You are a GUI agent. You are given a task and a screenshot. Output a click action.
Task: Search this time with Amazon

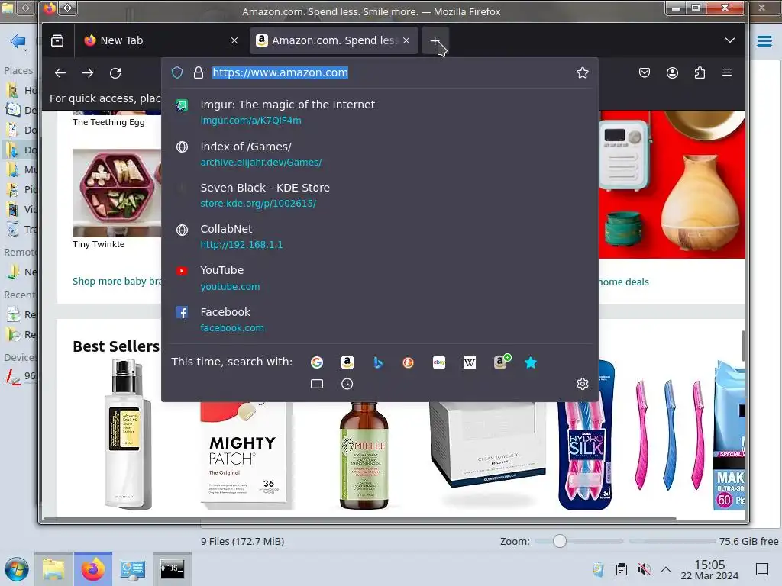pyautogui.click(x=347, y=362)
